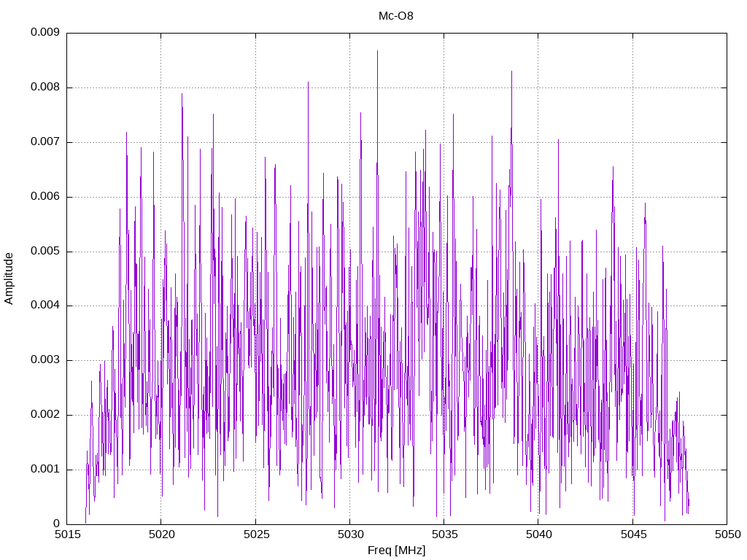Click the 5045 x-axis tick label
The height and width of the screenshot is (560, 747).
[x=633, y=534]
